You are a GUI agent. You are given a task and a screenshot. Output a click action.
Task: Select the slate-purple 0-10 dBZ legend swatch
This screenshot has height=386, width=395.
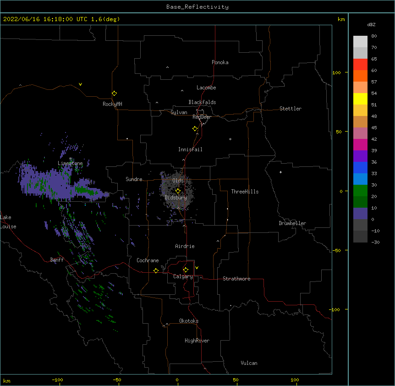[x=360, y=214]
